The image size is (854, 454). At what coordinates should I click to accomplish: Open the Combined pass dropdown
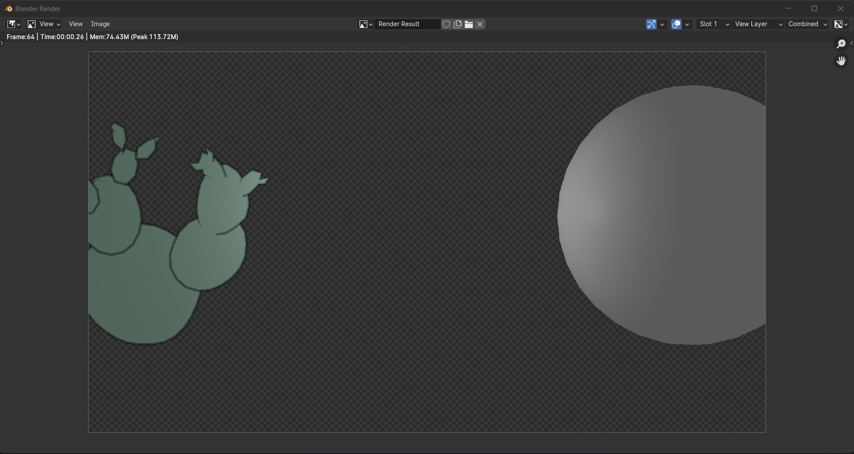point(807,24)
